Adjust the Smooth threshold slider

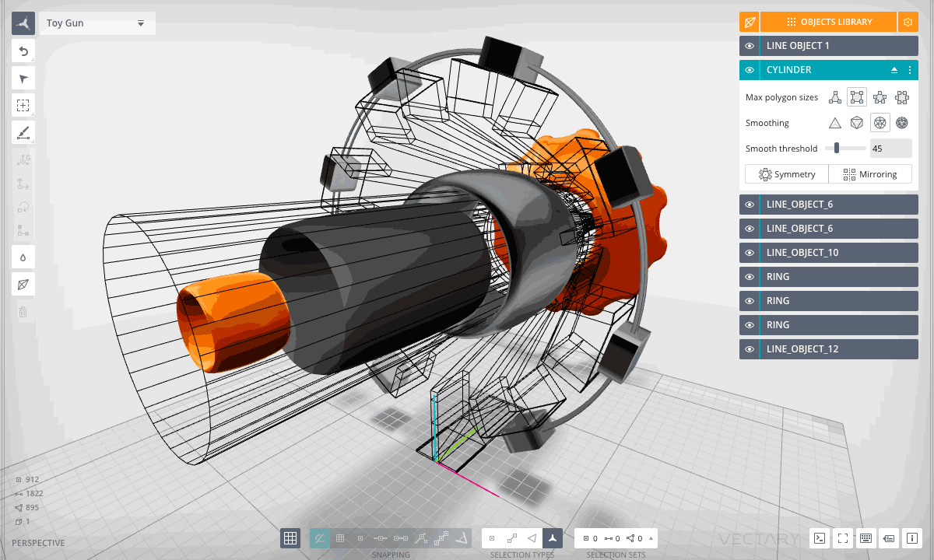pos(837,148)
